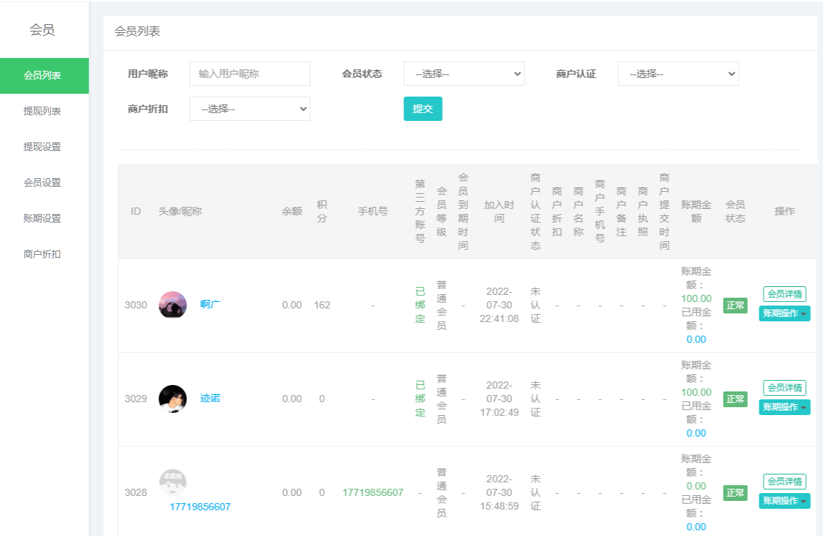The image size is (823, 536).
Task: Open the 商户折扣 filter dropdown
Action: click(250, 109)
